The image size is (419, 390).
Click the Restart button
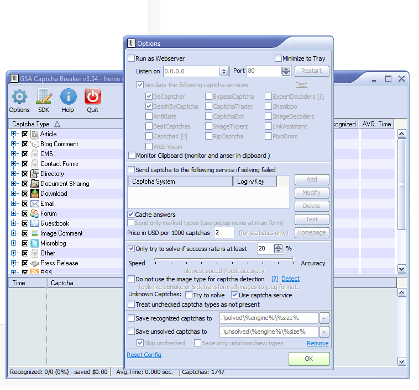click(312, 71)
